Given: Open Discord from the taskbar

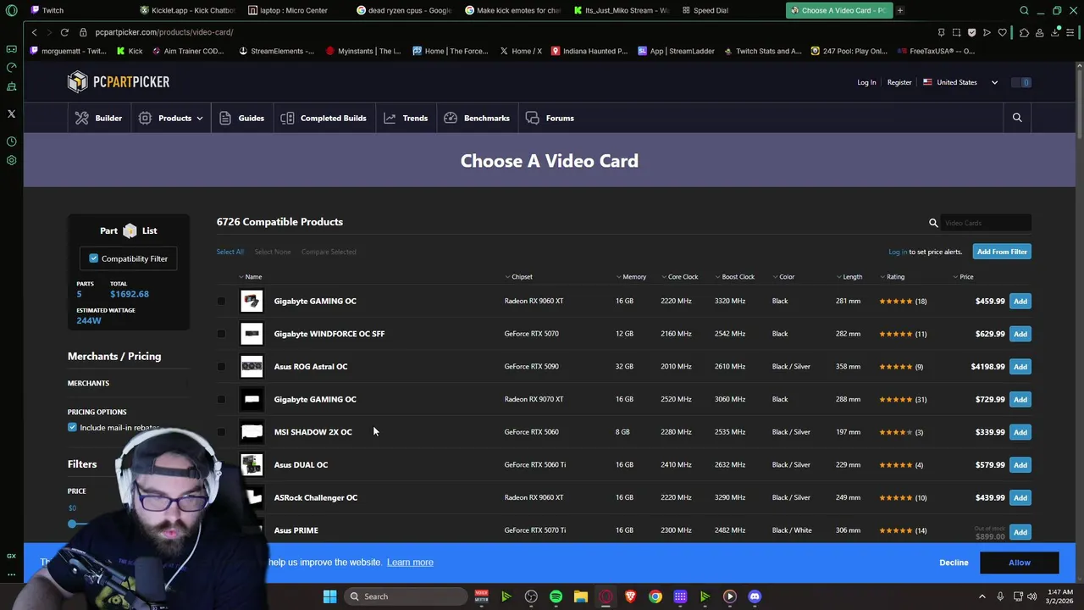Looking at the screenshot, I should pos(755,596).
